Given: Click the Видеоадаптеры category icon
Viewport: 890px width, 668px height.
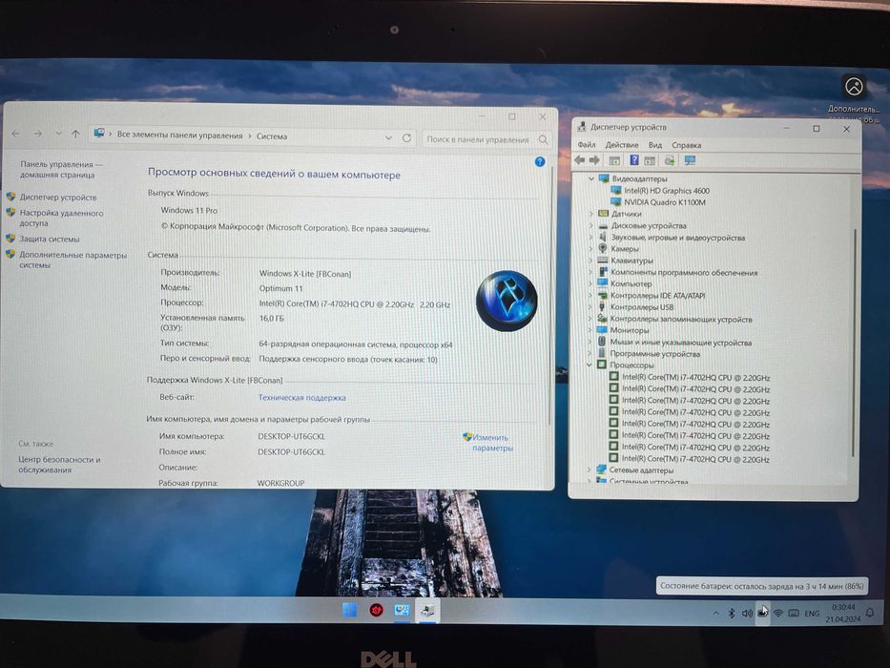Looking at the screenshot, I should (604, 179).
